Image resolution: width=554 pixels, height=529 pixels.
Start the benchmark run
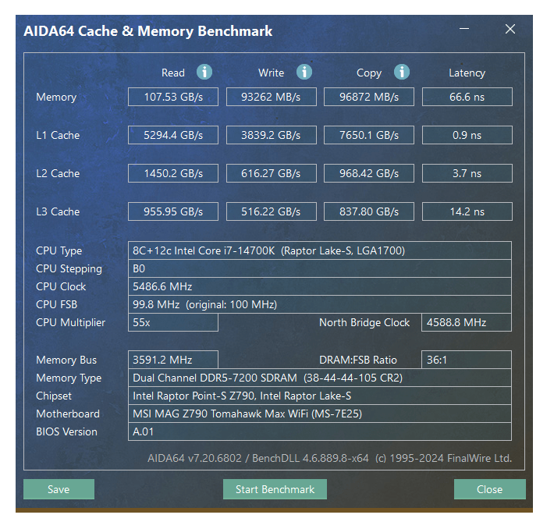[275, 489]
